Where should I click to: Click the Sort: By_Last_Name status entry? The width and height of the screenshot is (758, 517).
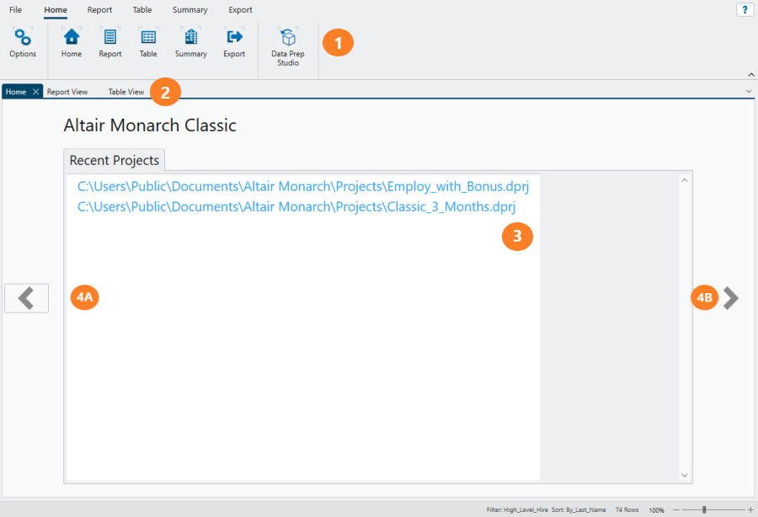(579, 509)
